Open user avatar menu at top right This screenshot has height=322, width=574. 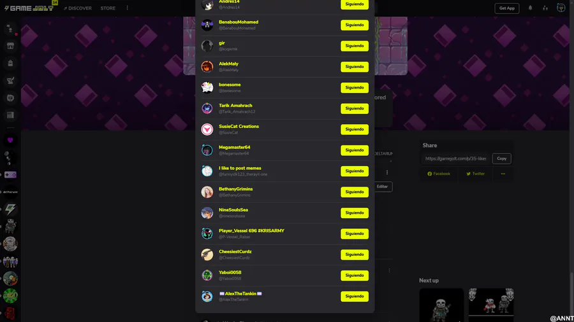561,8
